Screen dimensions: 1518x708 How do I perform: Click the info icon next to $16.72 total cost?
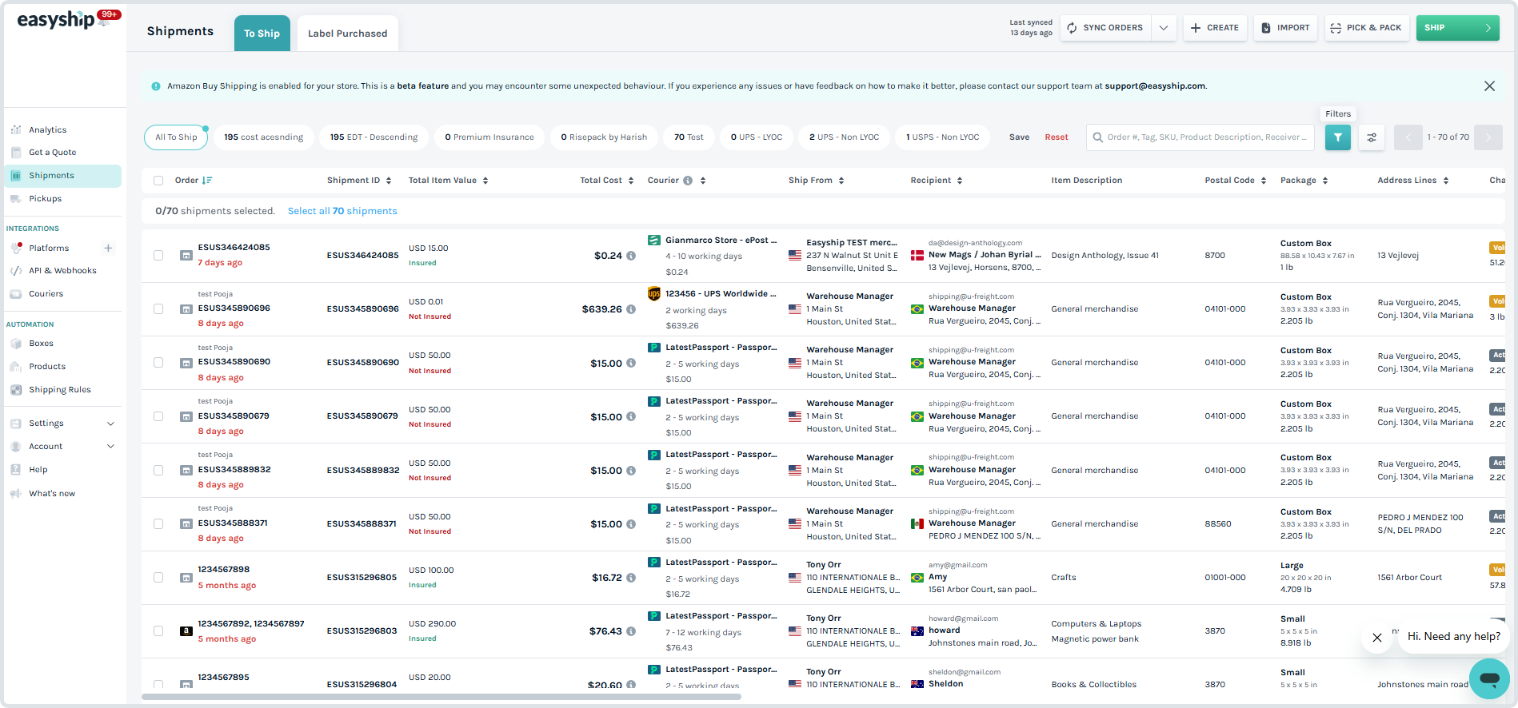pos(631,578)
